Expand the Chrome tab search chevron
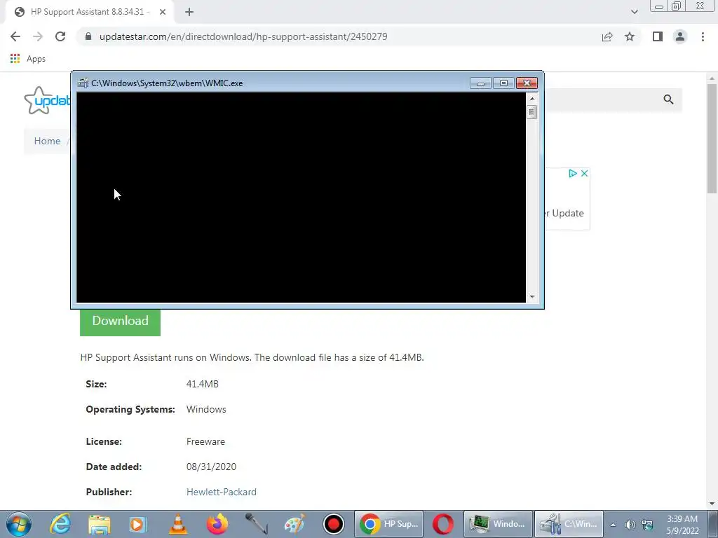The image size is (718, 538). (x=634, y=13)
